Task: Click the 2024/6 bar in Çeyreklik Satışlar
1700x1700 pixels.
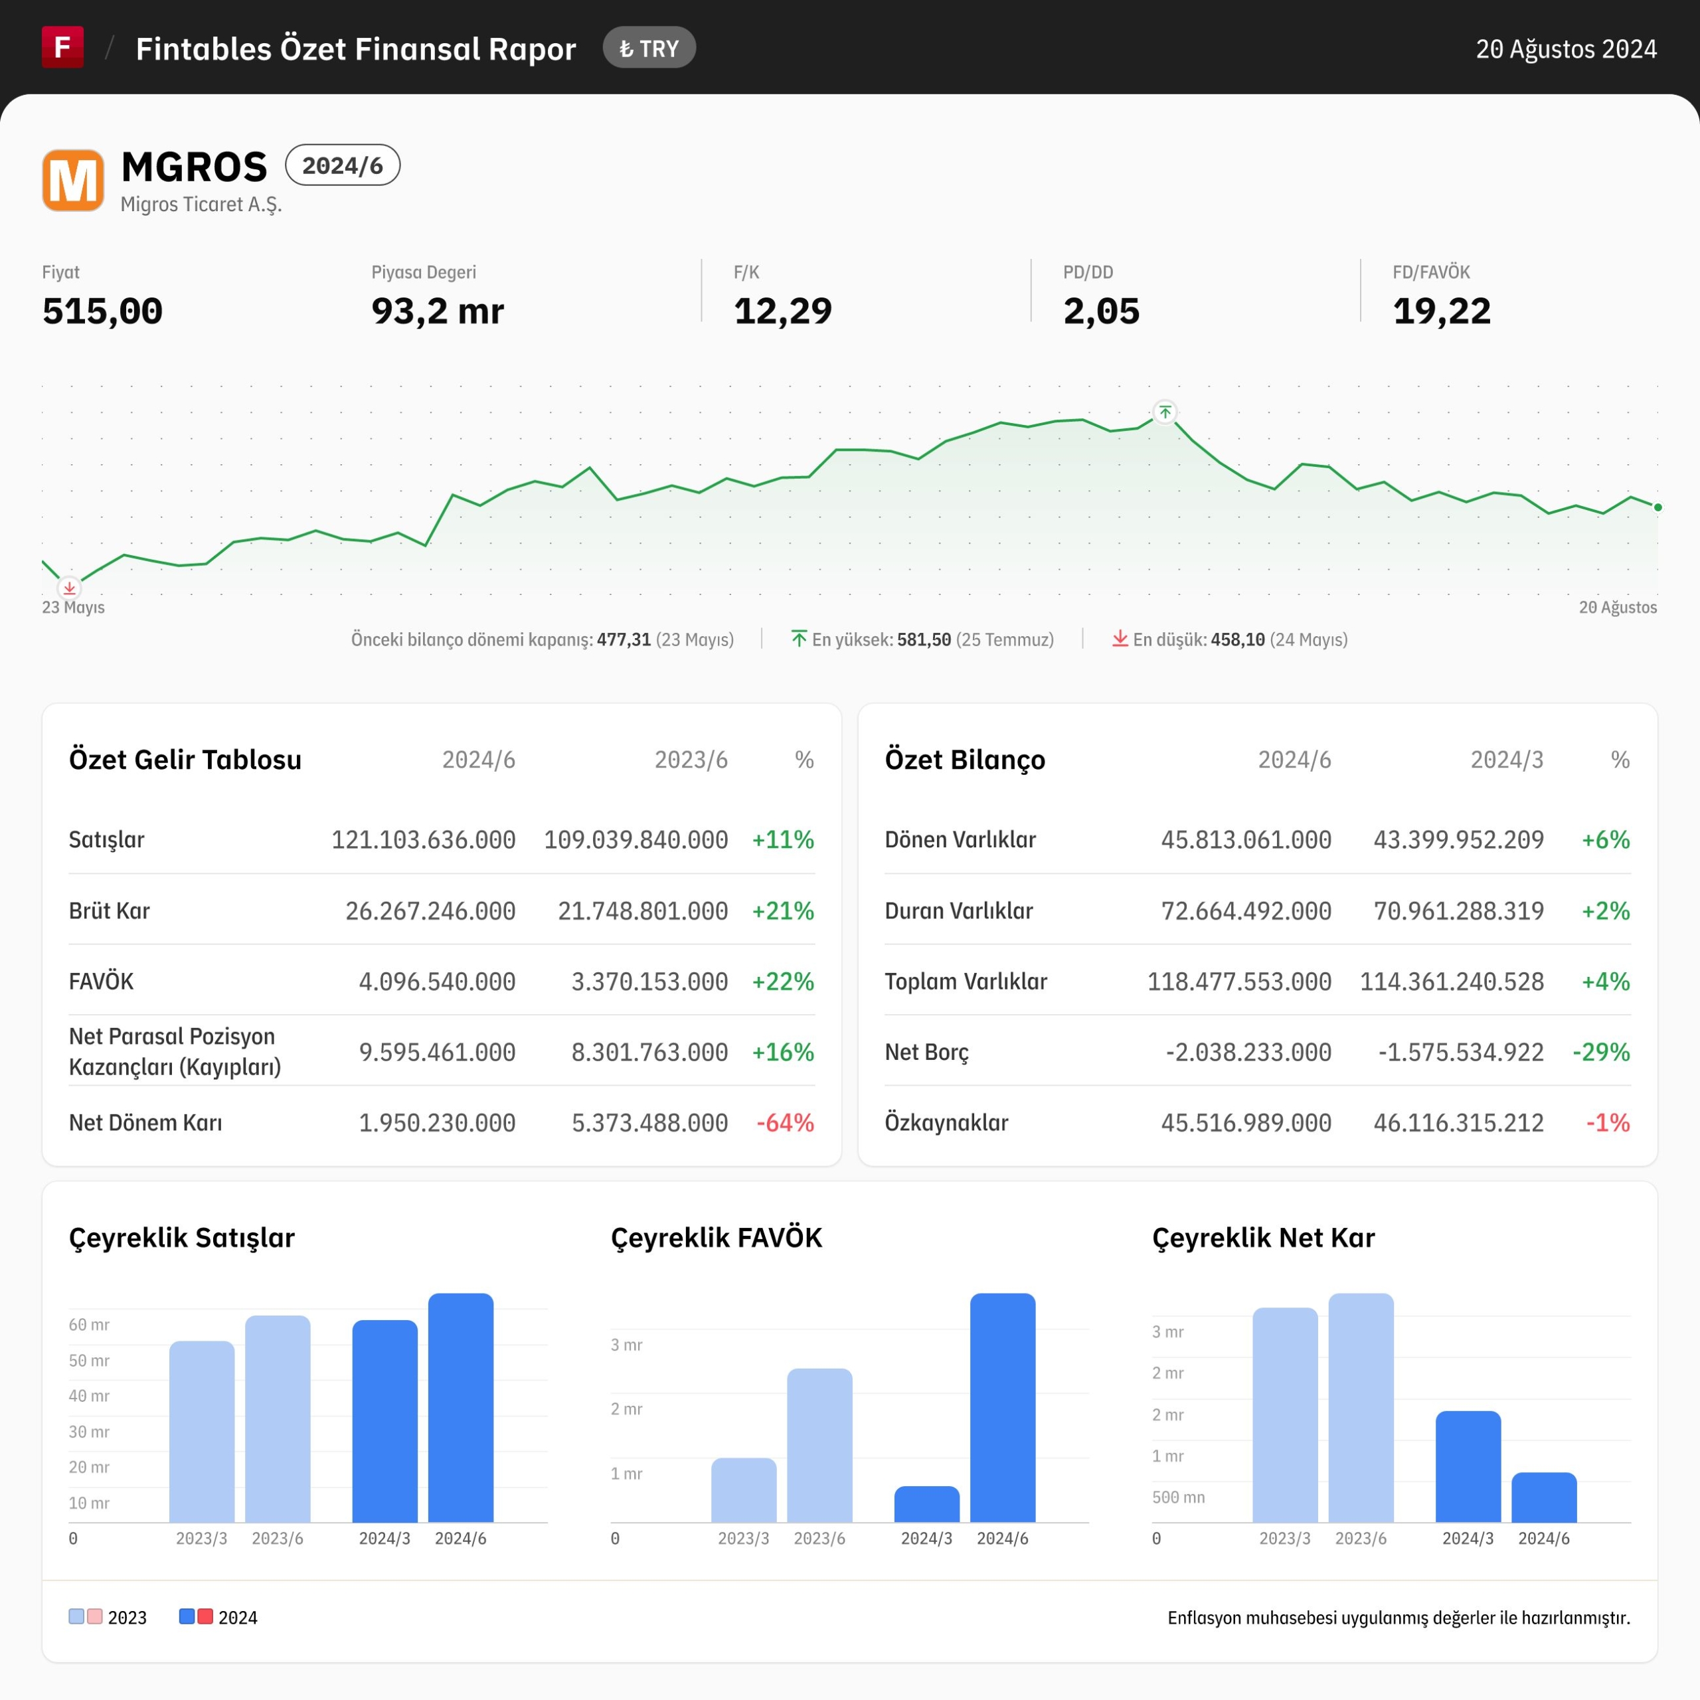Action: (461, 1408)
